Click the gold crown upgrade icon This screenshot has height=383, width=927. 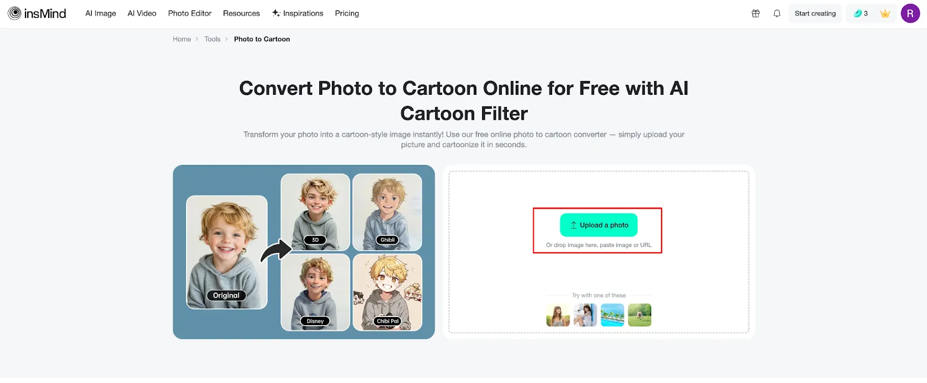pos(885,13)
